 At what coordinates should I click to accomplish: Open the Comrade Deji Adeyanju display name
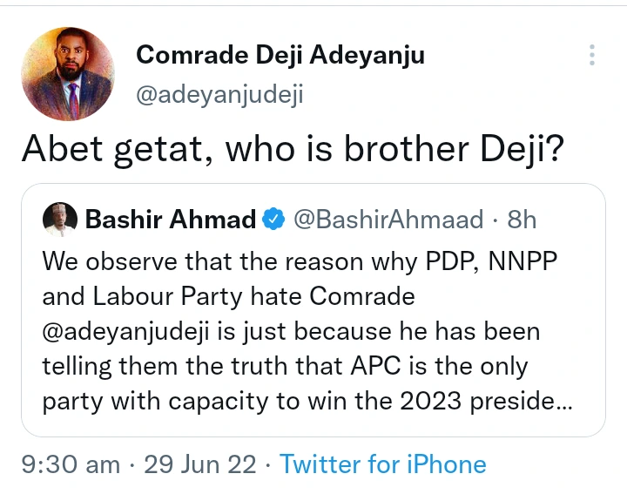(x=280, y=55)
